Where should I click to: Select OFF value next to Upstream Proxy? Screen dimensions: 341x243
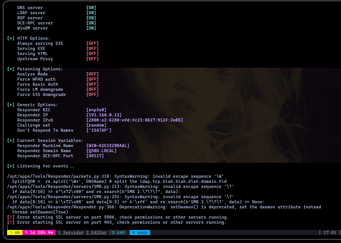(x=92, y=59)
